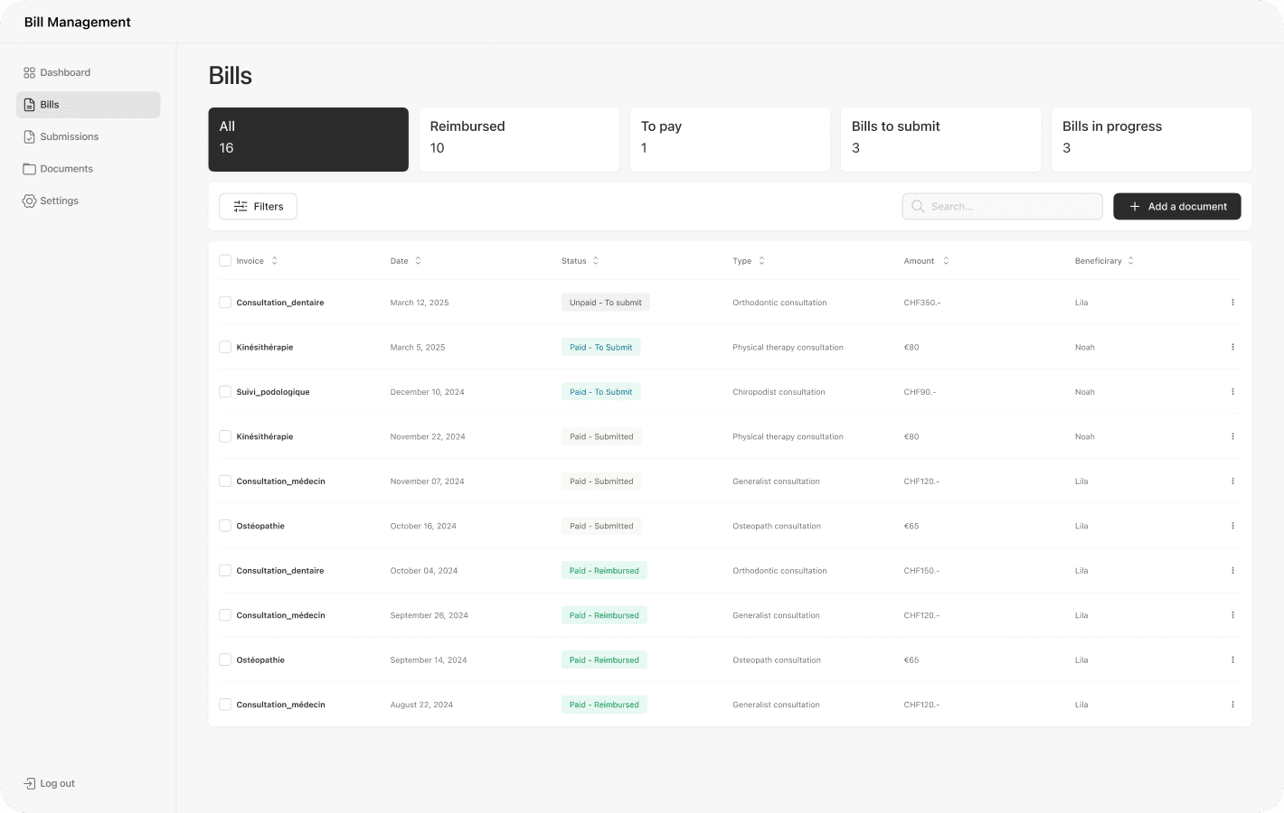
Task: Select all bills via header checkbox
Action: pyautogui.click(x=224, y=260)
